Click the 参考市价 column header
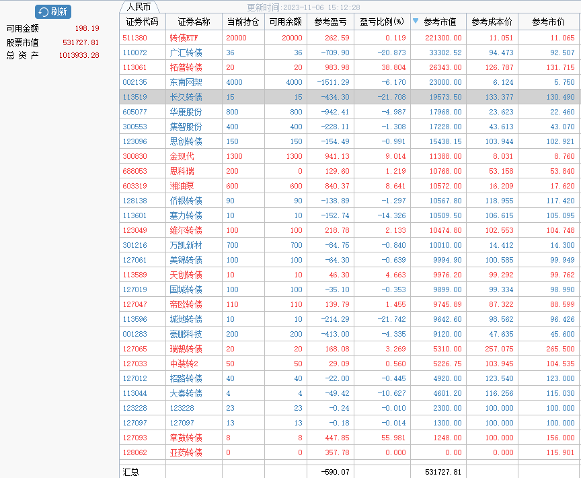 pyautogui.click(x=549, y=22)
